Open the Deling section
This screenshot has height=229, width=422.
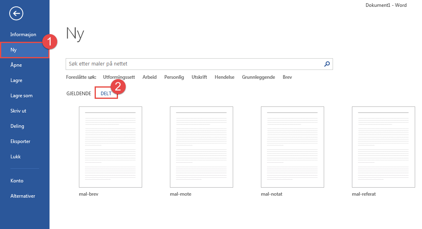pos(17,126)
